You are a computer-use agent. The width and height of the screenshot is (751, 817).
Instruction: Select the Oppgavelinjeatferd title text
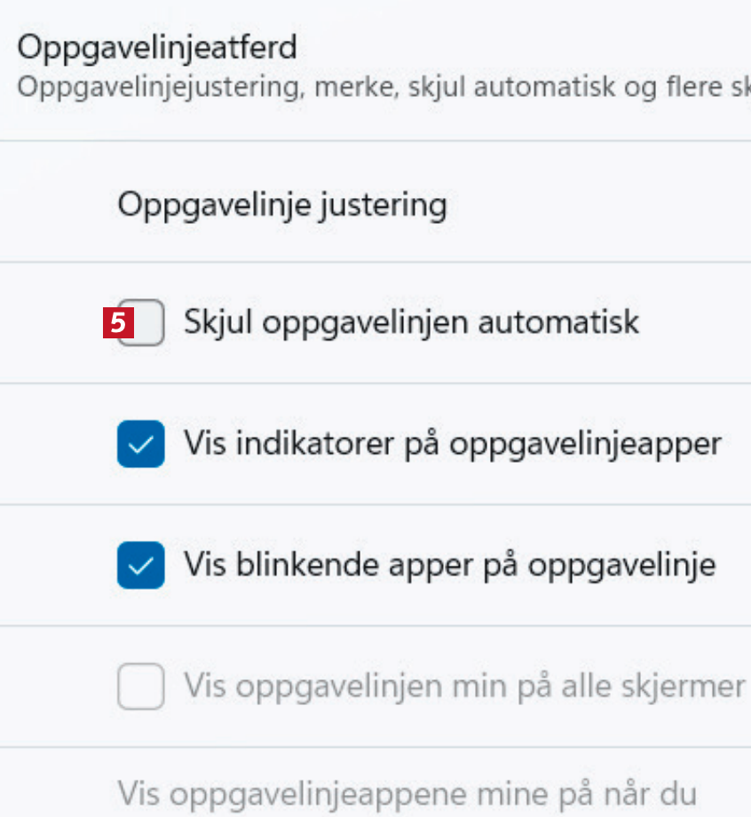pos(157,48)
